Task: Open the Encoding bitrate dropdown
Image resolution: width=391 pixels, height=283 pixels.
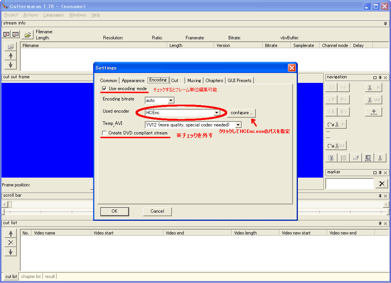Action: pos(171,100)
